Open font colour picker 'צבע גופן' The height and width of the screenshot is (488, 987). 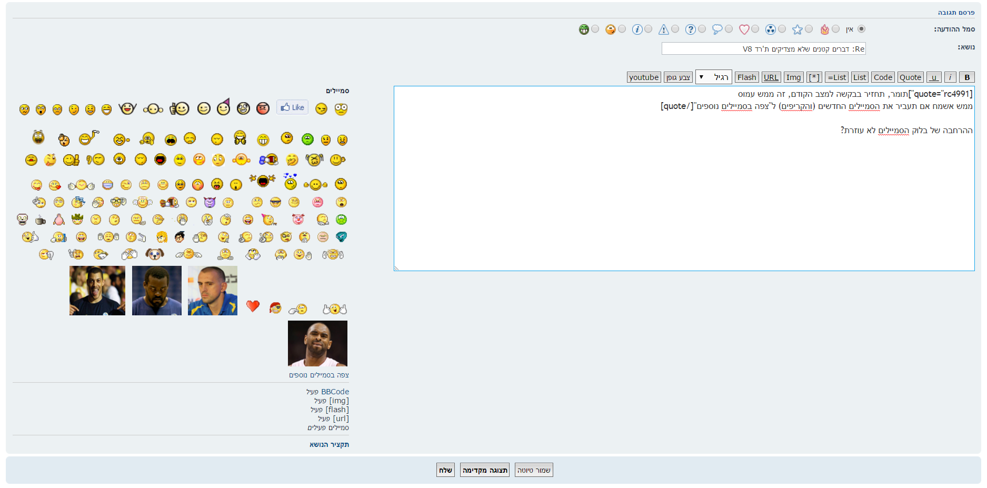[x=678, y=77]
